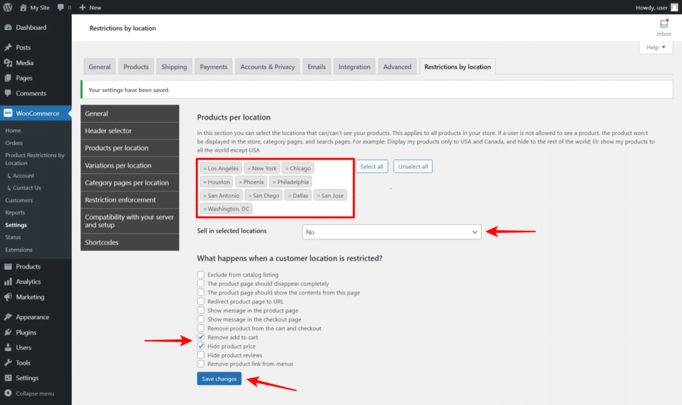Open the Sell in selected locations dropdown
This screenshot has width=682, height=405.
(391, 232)
